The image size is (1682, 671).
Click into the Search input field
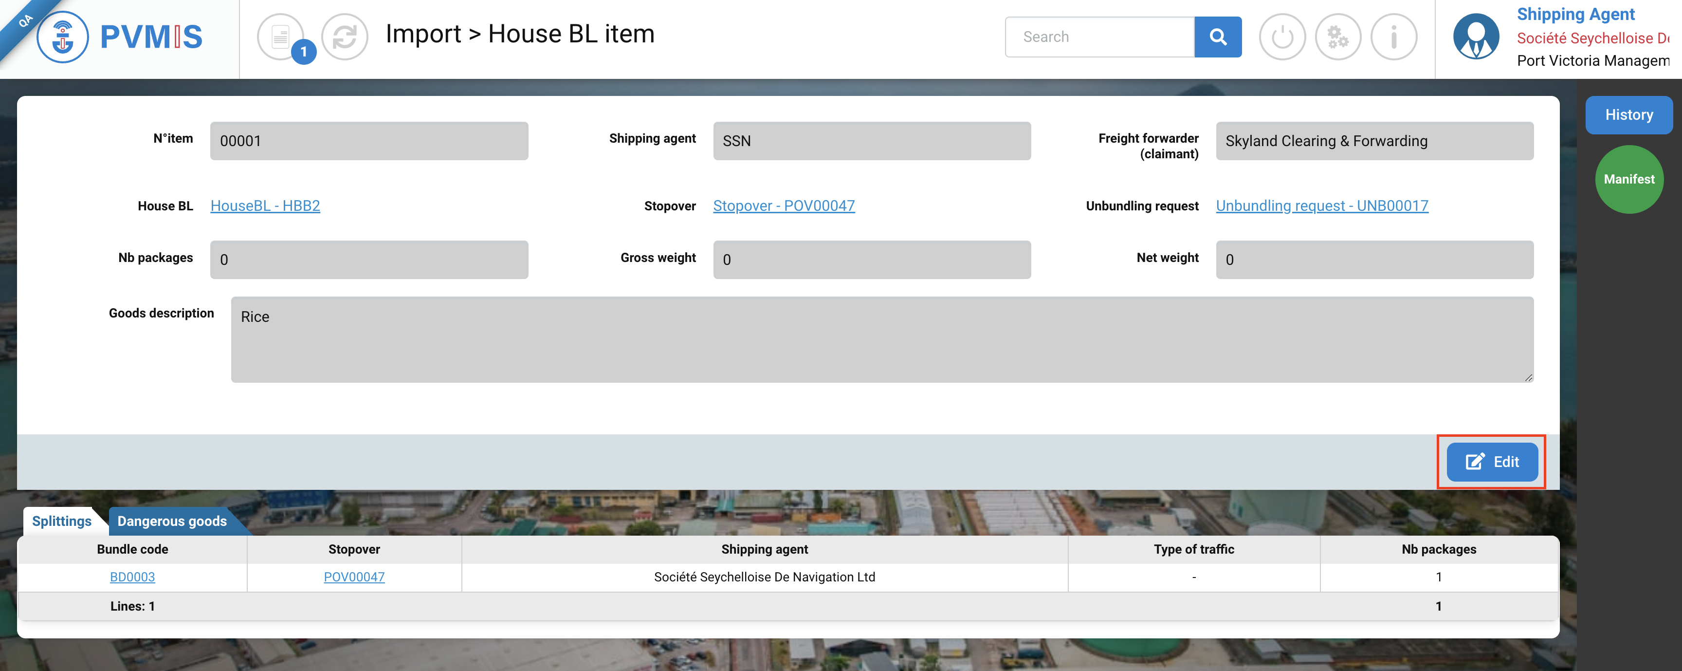click(1099, 37)
